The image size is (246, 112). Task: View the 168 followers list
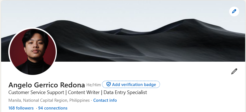point(21,108)
